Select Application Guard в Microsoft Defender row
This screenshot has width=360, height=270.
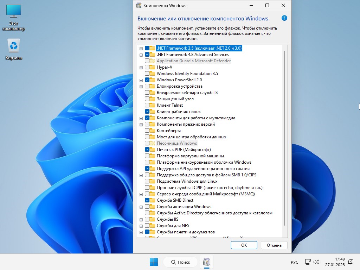[194, 61]
